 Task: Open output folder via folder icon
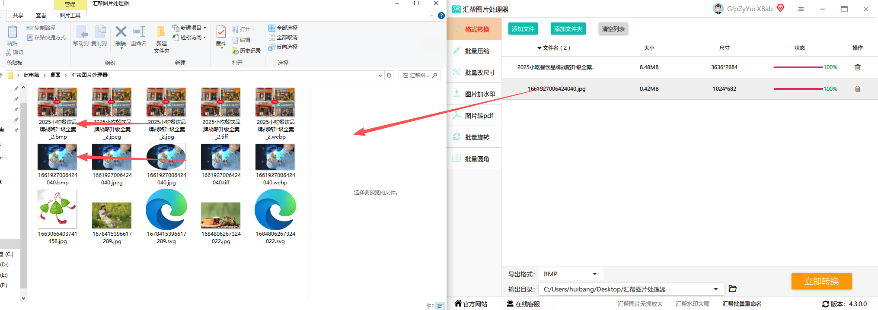pos(732,288)
